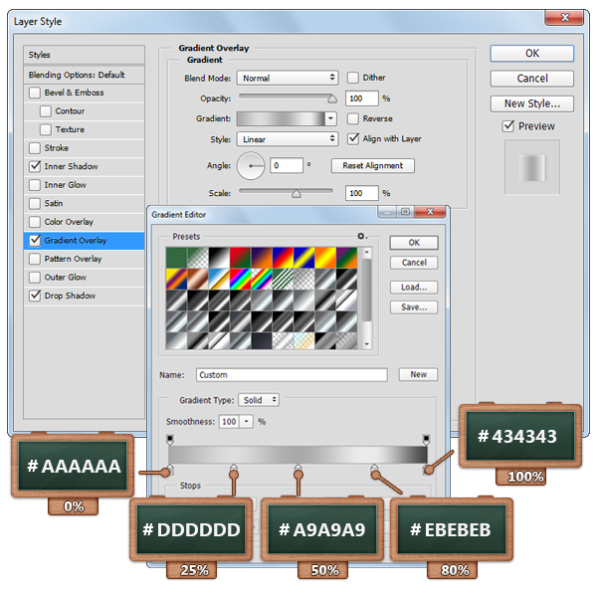This screenshot has width=597, height=597.
Task: Enable the Dither checkbox
Action: pyautogui.click(x=353, y=78)
